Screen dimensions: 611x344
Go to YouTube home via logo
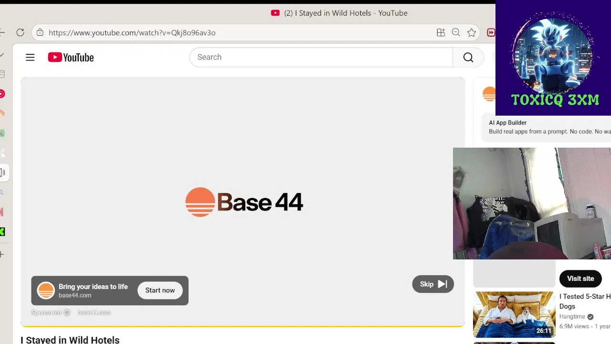71,57
